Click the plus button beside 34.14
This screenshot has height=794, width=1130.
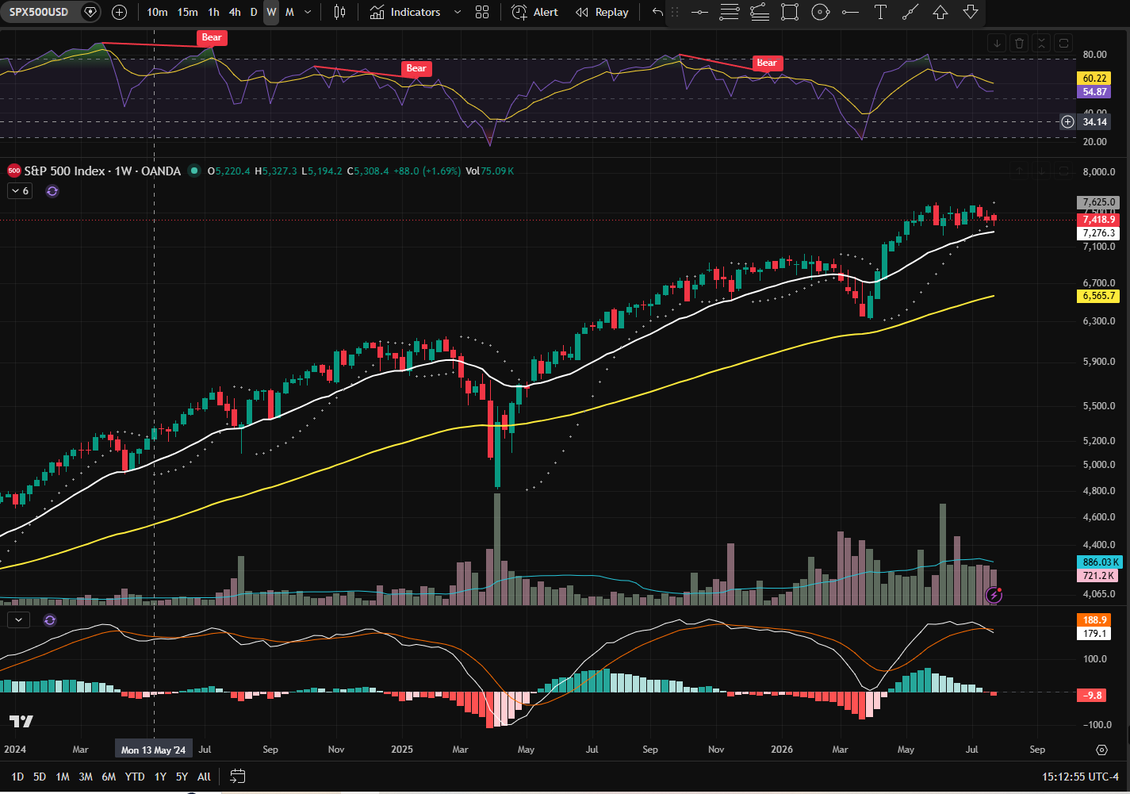1068,122
